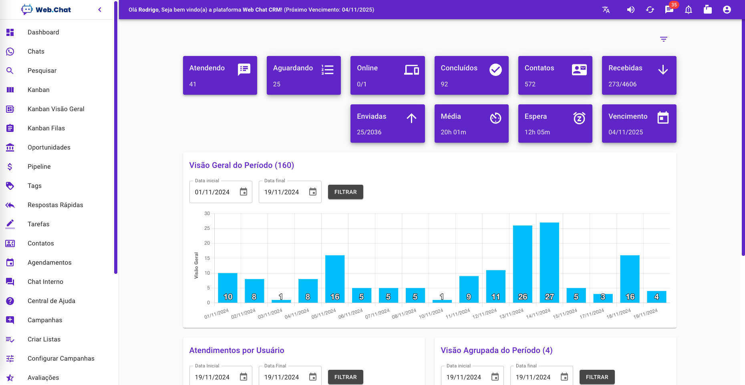Click the 14/11/2024 bar showing 27

[550, 262]
